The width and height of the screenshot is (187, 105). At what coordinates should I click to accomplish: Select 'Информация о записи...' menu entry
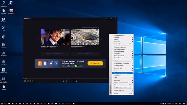[123, 87]
